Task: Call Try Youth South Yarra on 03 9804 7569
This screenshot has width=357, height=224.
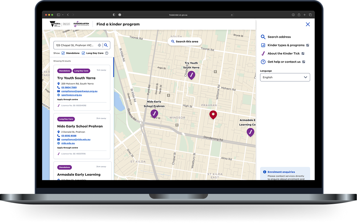Action: point(69,87)
